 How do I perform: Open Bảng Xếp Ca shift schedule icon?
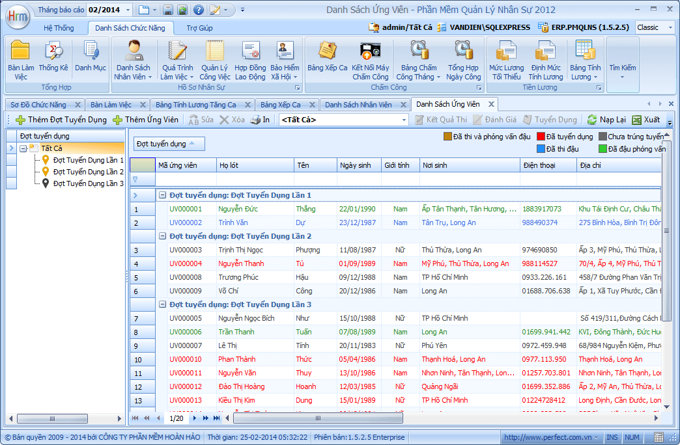327,57
